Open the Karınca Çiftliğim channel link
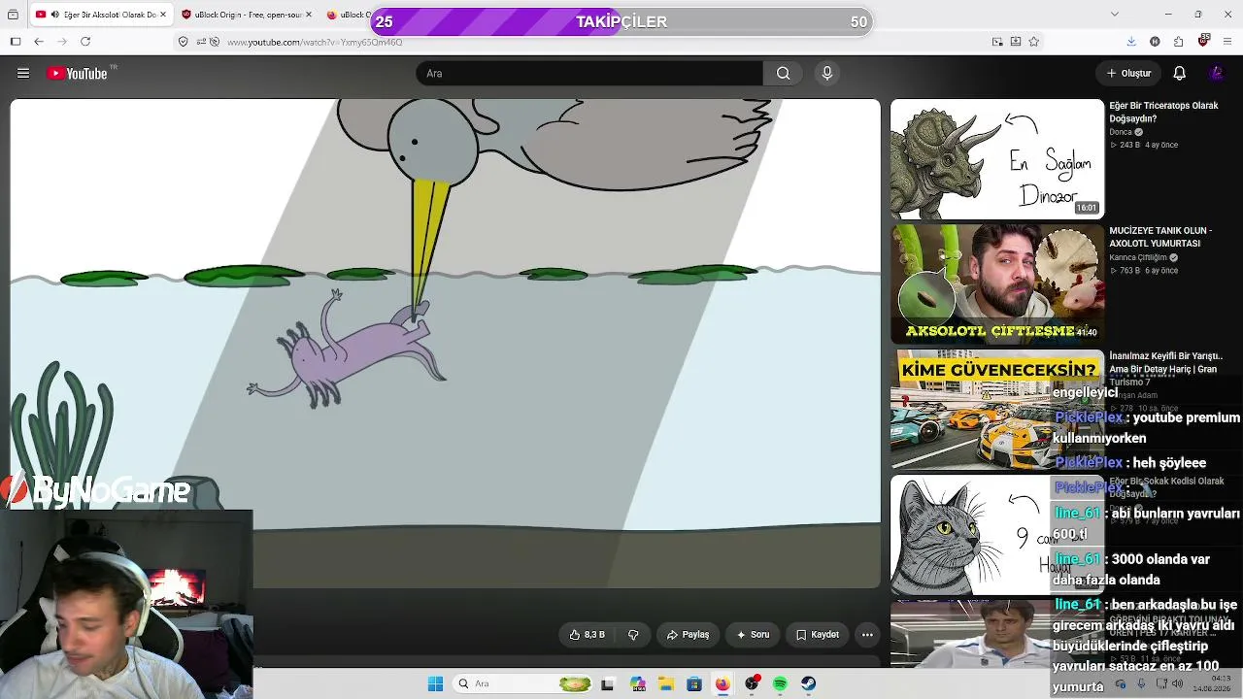Image resolution: width=1243 pixels, height=699 pixels. (x=1137, y=257)
